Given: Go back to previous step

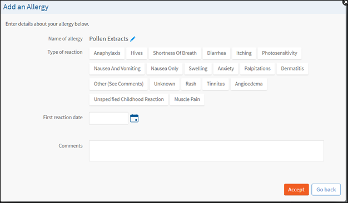Looking at the screenshot, I should tap(326, 190).
